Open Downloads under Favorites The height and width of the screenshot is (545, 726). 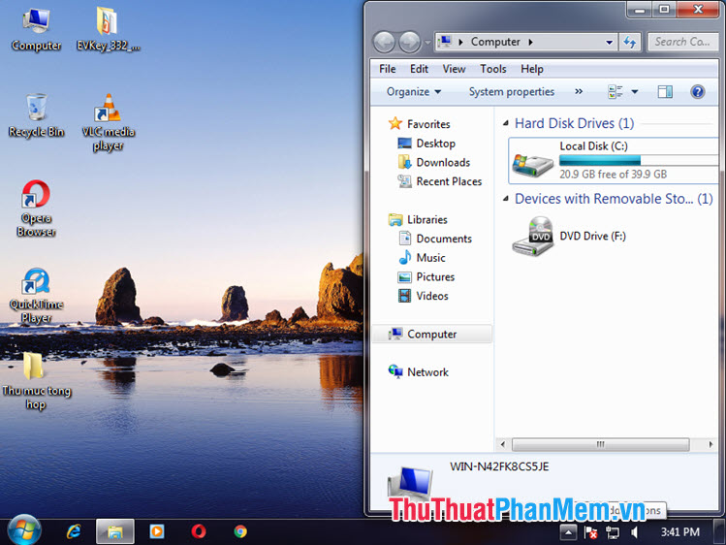pyautogui.click(x=434, y=162)
